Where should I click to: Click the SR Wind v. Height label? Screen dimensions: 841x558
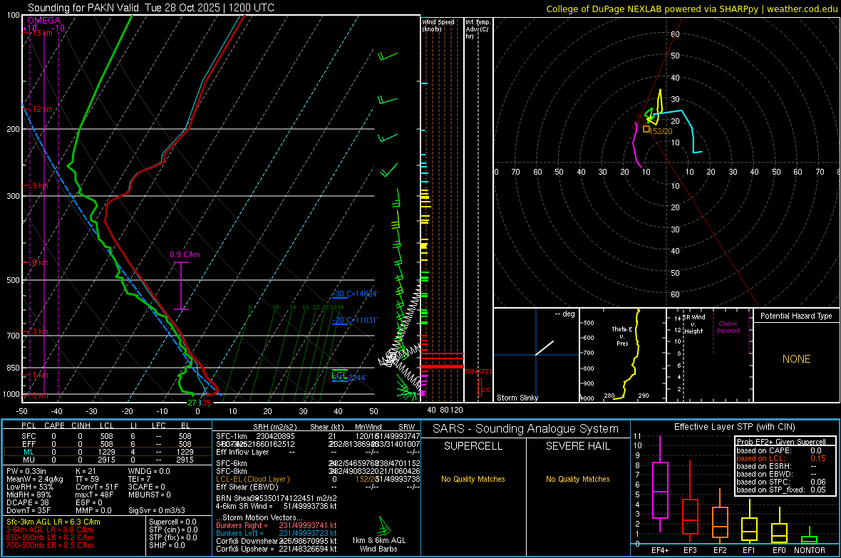[693, 324]
